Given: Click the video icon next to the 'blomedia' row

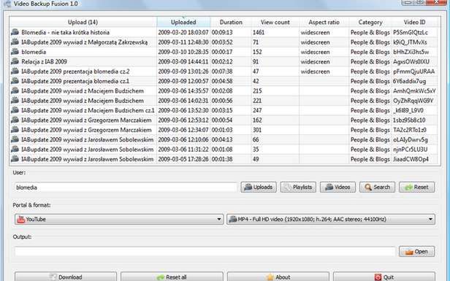Looking at the screenshot, I should (x=15, y=52).
